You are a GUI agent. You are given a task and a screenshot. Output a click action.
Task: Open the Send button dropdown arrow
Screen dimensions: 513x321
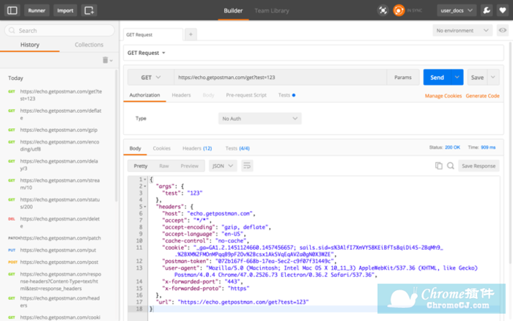457,77
